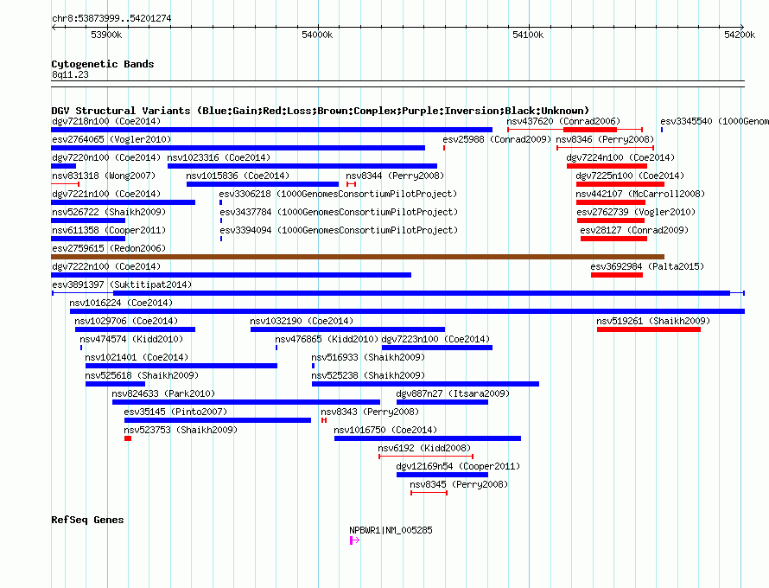This screenshot has height=588, width=769.
Task: Click the 53900k ruler position
Action: coord(106,35)
